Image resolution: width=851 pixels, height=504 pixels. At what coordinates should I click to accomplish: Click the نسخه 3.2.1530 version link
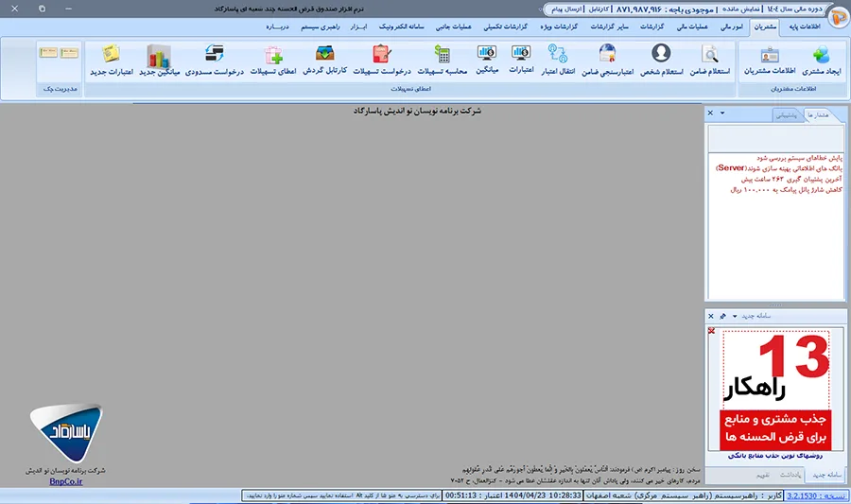pos(817,495)
